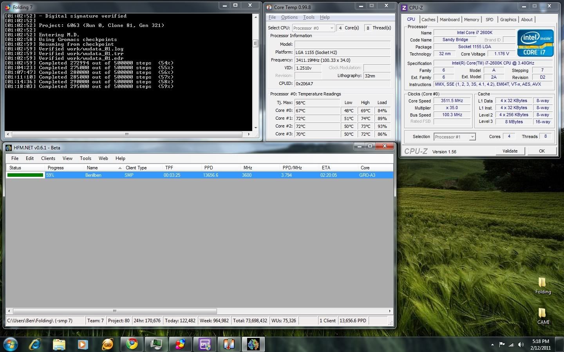Open the Folding desktop folder

(543, 286)
